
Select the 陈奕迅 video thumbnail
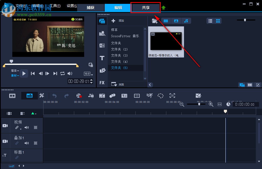point(166,41)
